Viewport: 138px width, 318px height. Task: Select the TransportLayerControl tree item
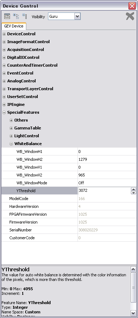30,89
